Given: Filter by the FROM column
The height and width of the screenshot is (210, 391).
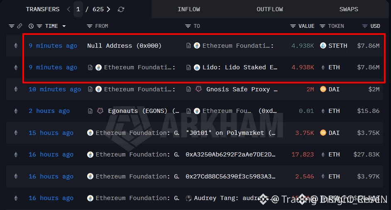Looking at the screenshot, I should pyautogui.click(x=90, y=26).
